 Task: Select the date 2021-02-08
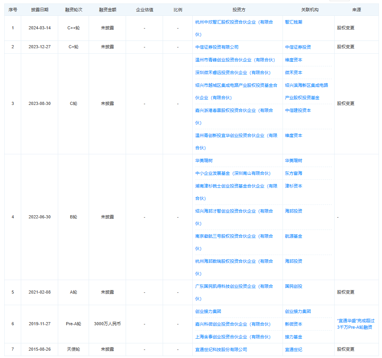pos(39,292)
